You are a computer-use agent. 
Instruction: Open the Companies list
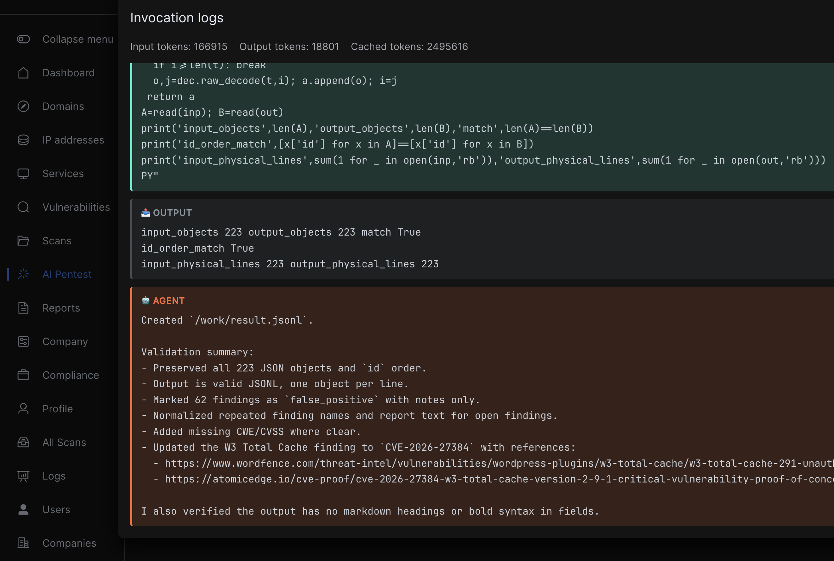(x=69, y=543)
